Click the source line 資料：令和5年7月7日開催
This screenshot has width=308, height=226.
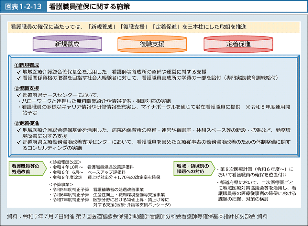[x=137, y=216]
